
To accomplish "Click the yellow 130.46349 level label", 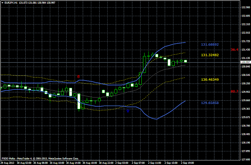I will pos(210,79).
